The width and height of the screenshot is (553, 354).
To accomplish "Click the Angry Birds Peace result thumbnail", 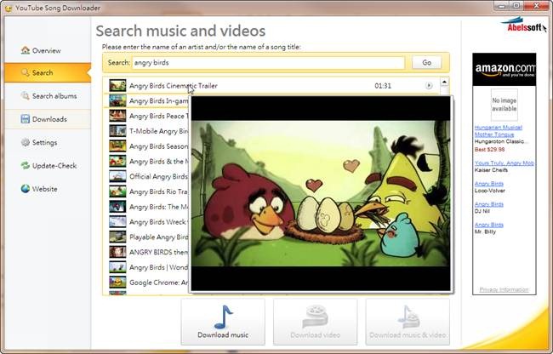I will 117,116.
